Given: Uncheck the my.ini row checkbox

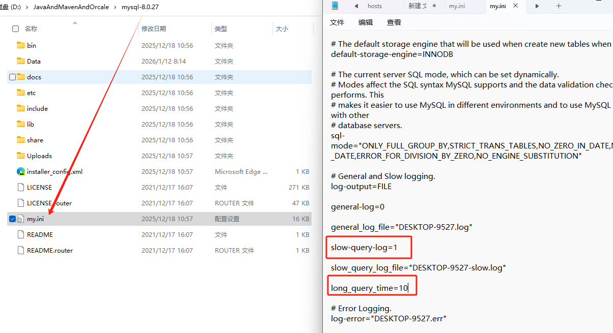Looking at the screenshot, I should pyautogui.click(x=13, y=219).
